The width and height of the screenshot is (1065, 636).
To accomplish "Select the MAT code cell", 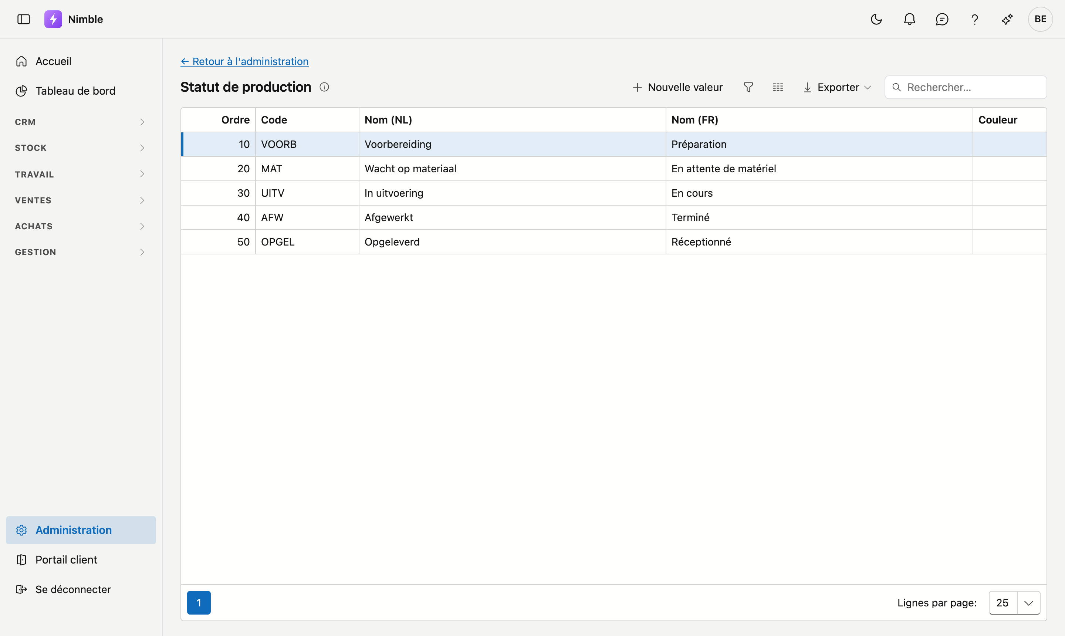I will (307, 169).
